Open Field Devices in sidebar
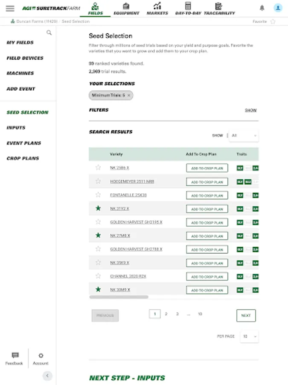This screenshot has width=288, height=385. [x=25, y=58]
